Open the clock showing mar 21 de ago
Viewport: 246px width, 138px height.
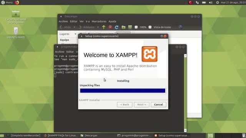click(233, 3)
